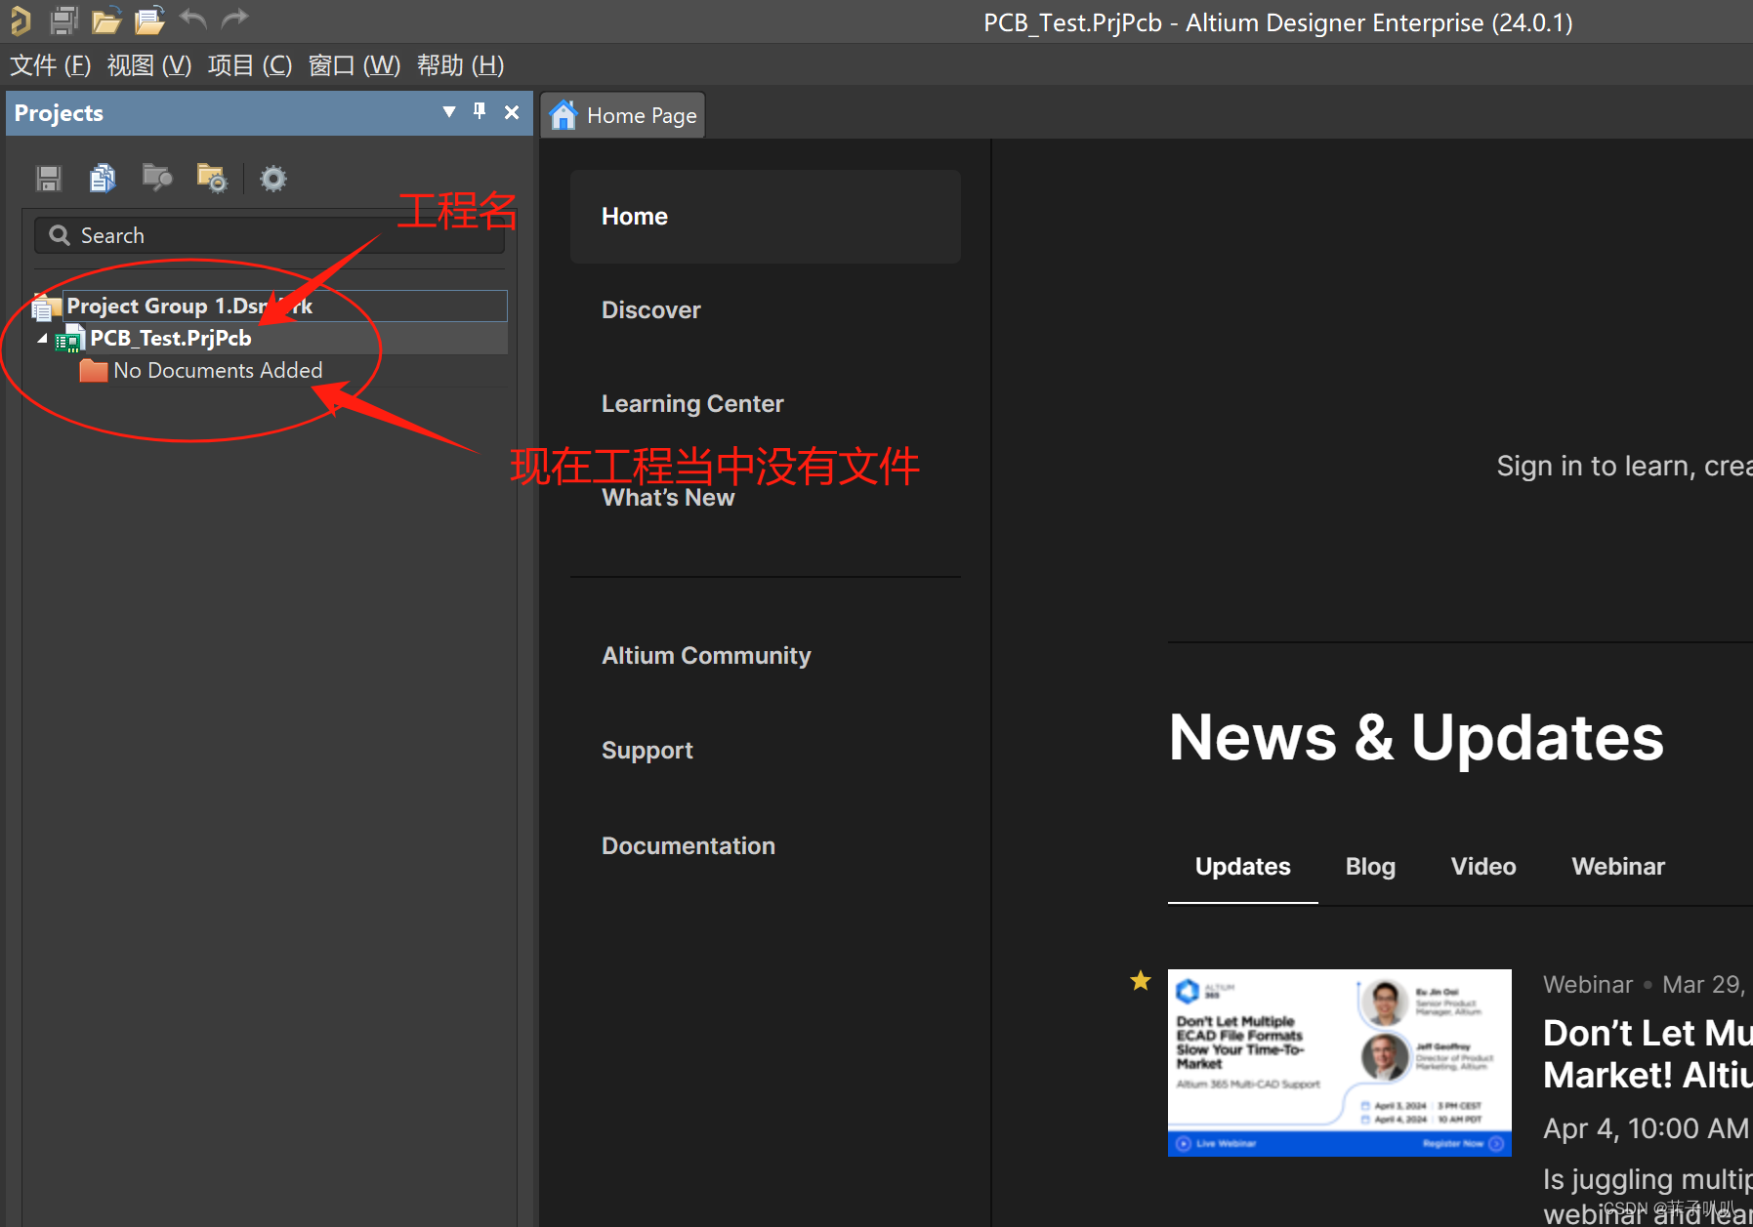The image size is (1753, 1227).
Task: Open any existing document folder icon
Action: point(106,20)
